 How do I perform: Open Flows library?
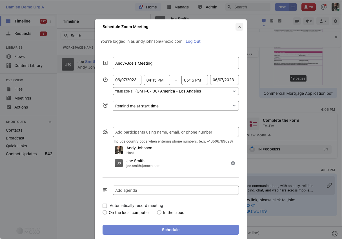19,57
